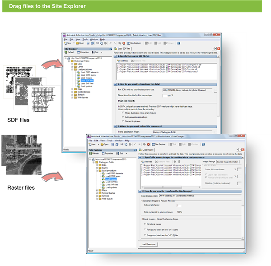Expand Maps folder in SDF window tree

tap(72, 89)
